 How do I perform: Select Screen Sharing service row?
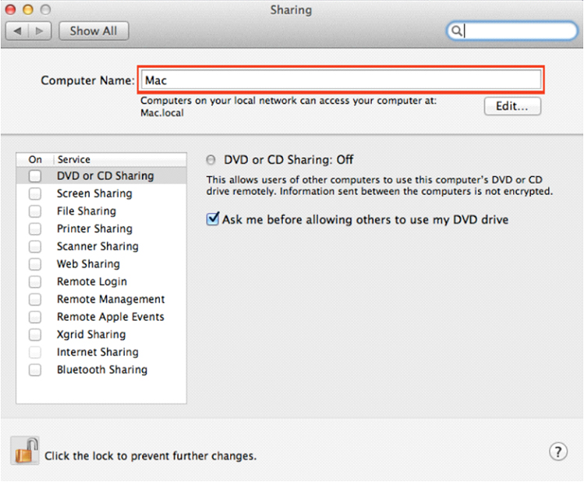[101, 193]
